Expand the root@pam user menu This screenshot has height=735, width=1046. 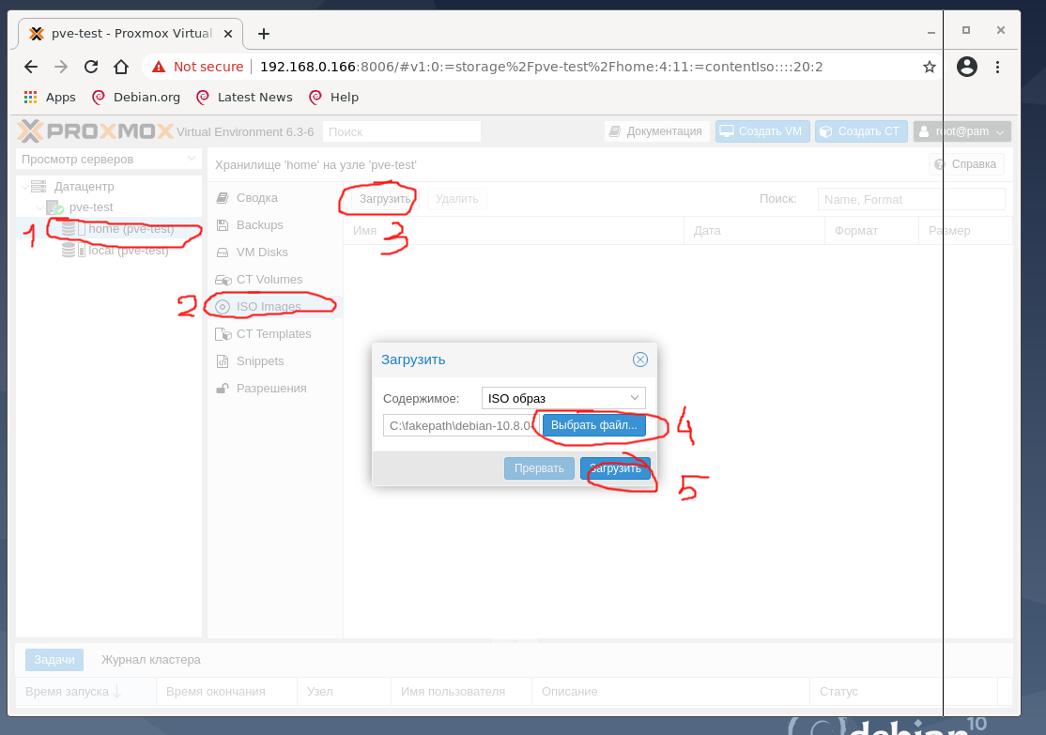[961, 131]
